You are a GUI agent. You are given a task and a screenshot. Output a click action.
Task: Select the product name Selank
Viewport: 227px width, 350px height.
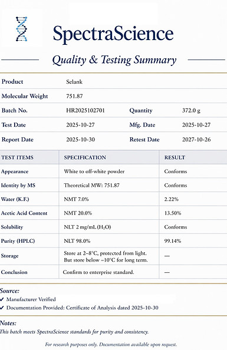74,82
